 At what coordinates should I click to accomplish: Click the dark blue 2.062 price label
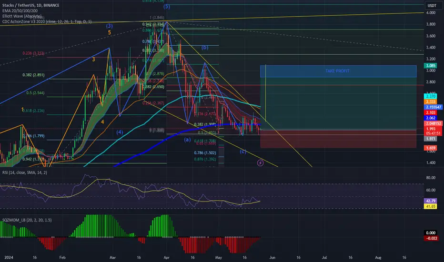pyautogui.click(x=430, y=118)
